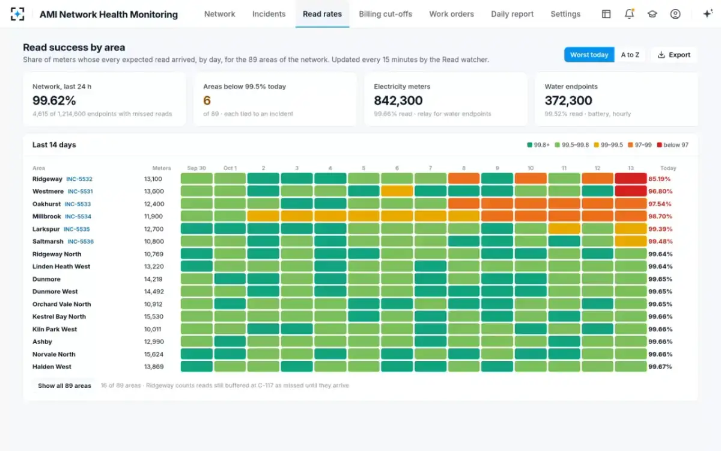
Task: Click the below 97 red legend swatch
Action: tap(659, 145)
